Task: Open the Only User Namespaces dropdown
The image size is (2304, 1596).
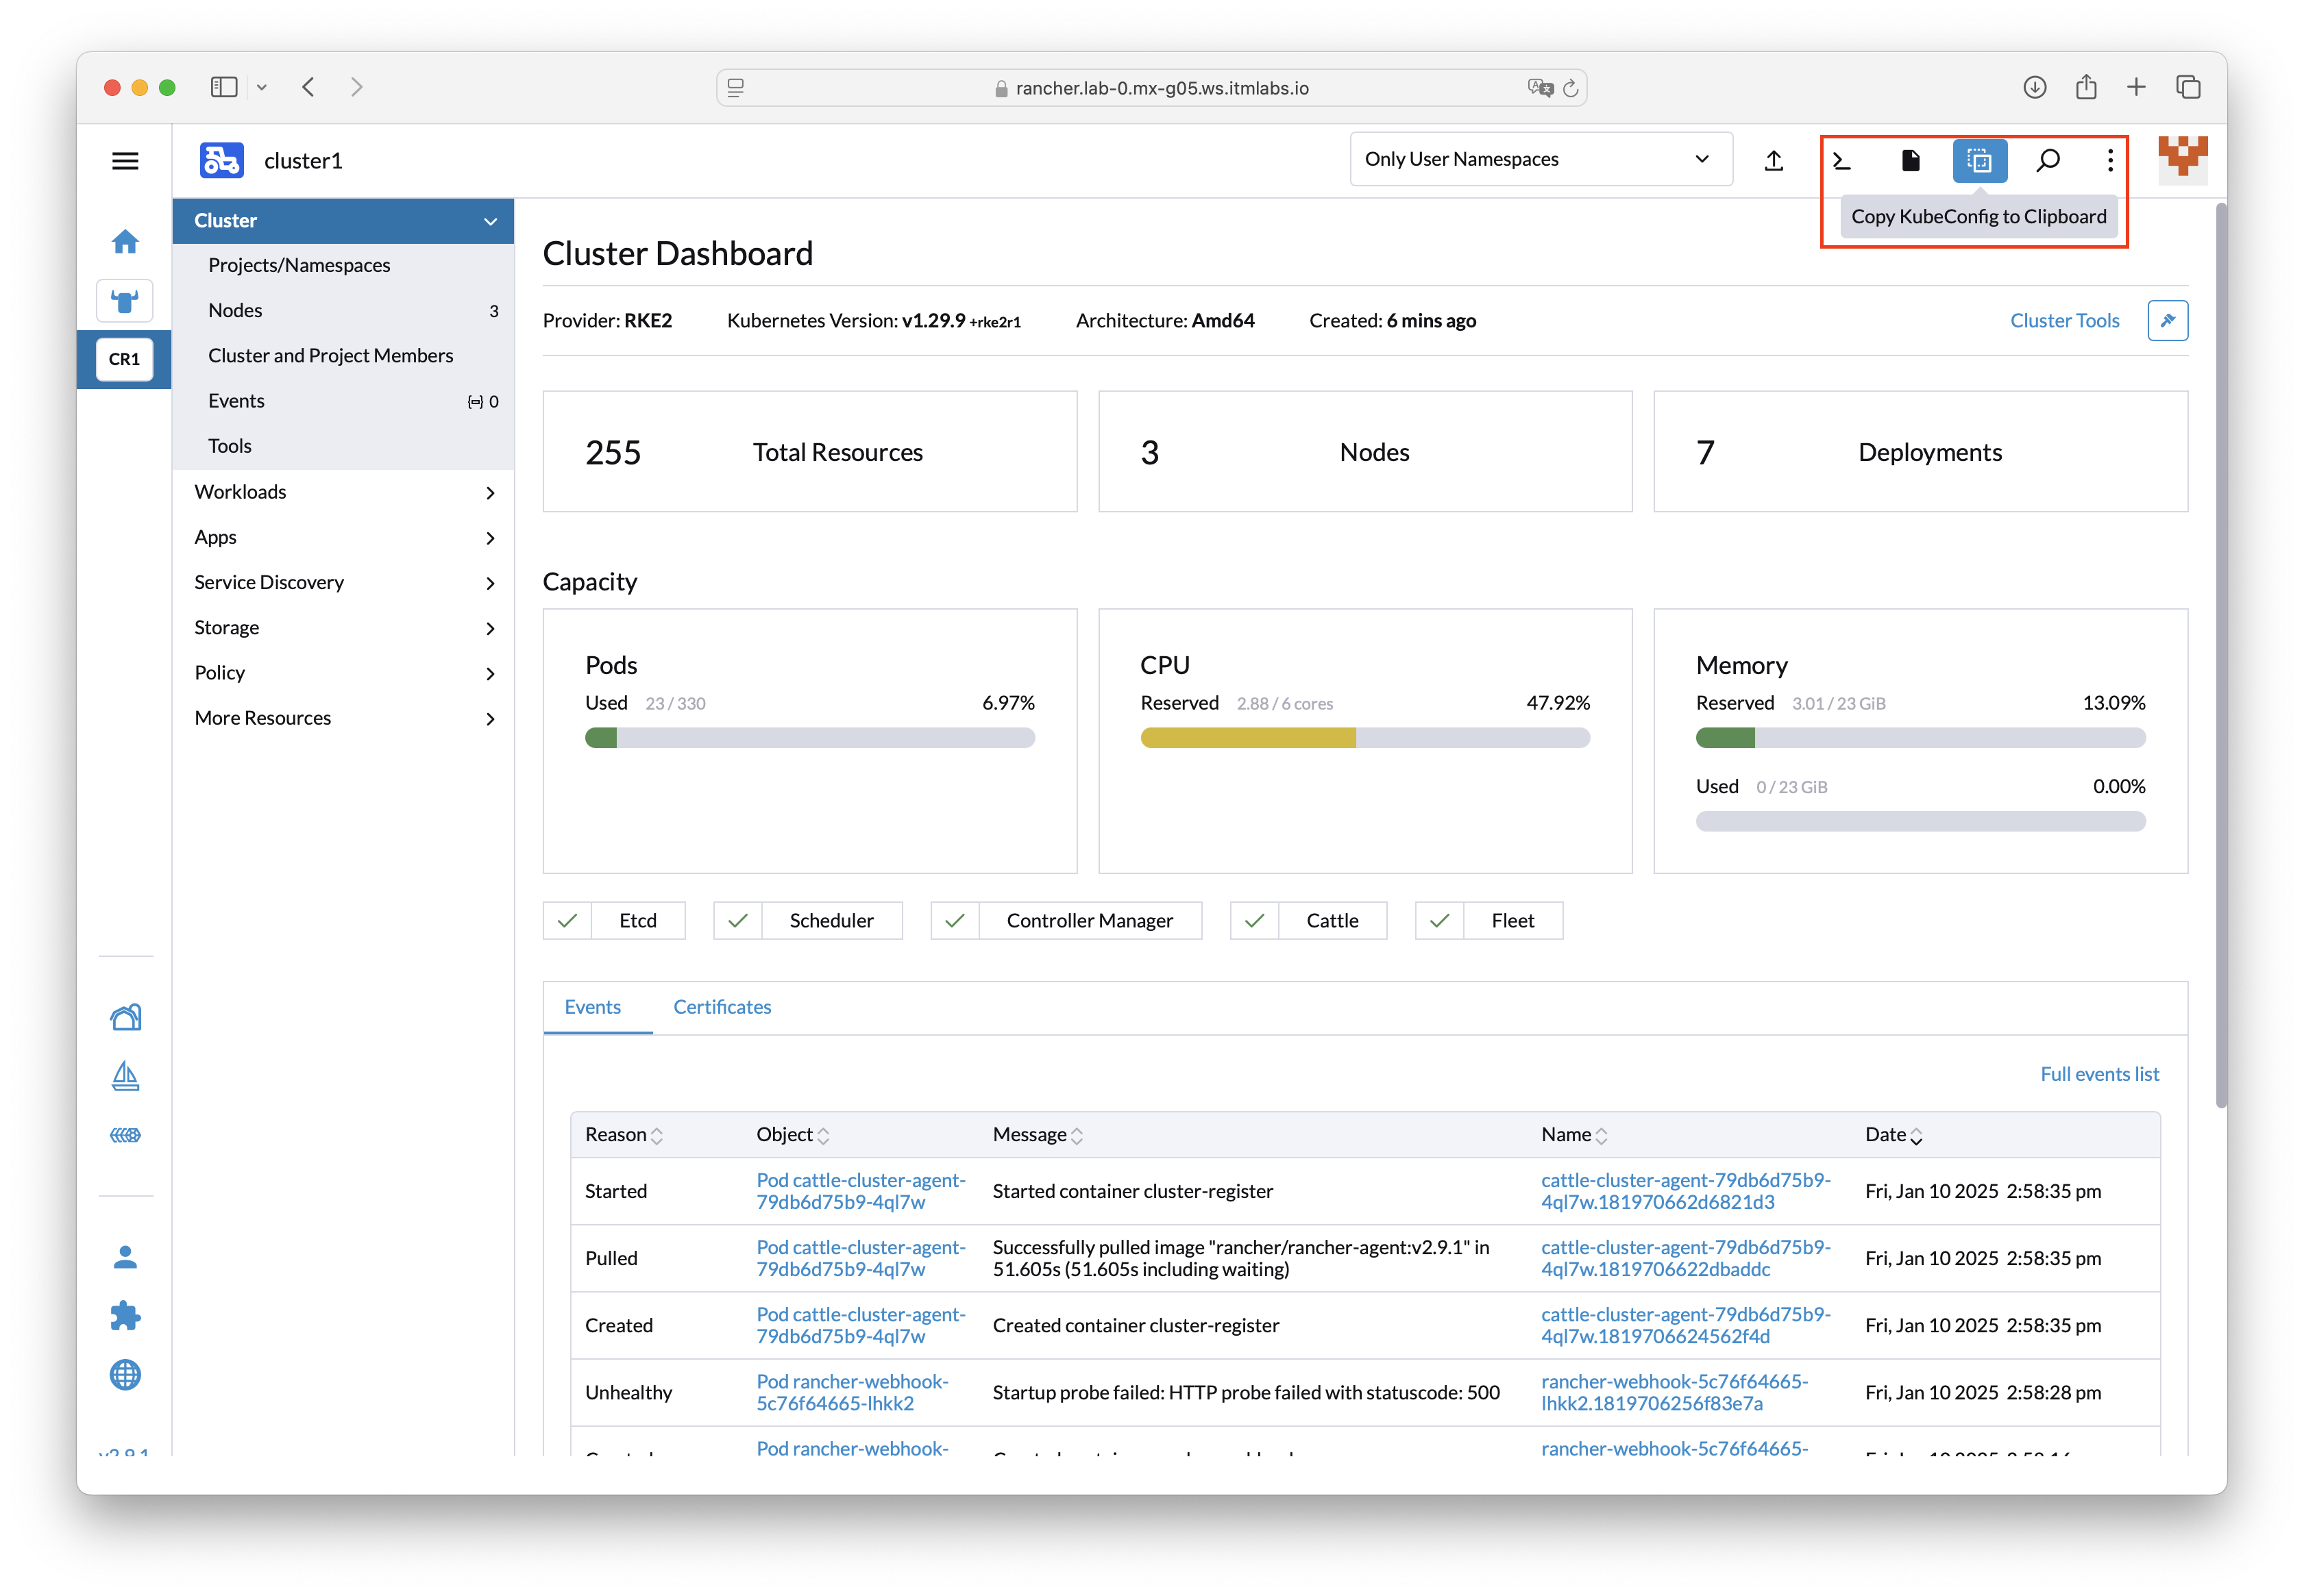Action: click(x=1540, y=159)
